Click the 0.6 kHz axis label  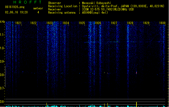[2, 102]
